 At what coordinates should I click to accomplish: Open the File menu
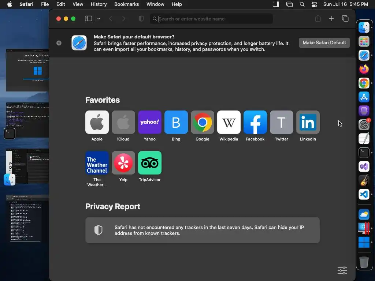pos(45,4)
